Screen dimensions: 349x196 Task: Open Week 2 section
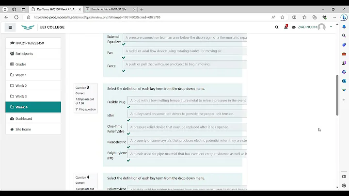pos(33,86)
